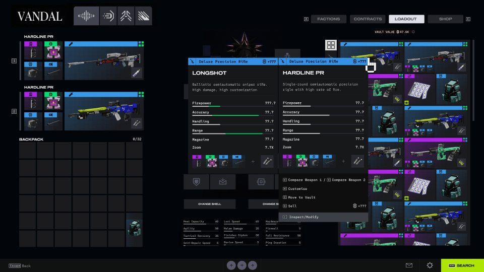Click the inbox tray icon button
The image size is (484, 272).
click(x=222, y=182)
